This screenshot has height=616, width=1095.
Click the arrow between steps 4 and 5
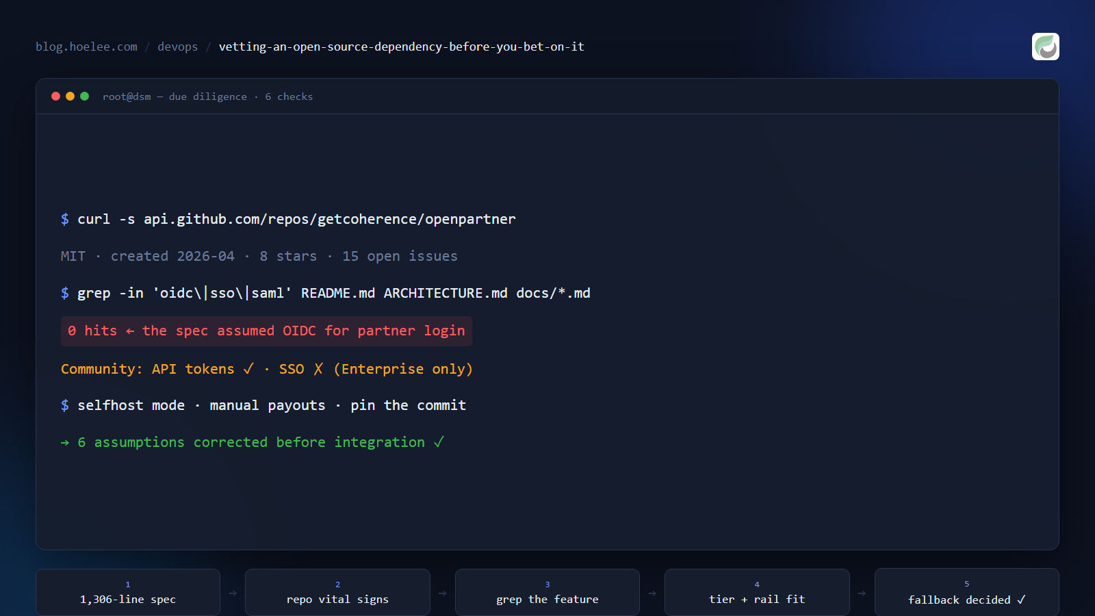point(862,593)
